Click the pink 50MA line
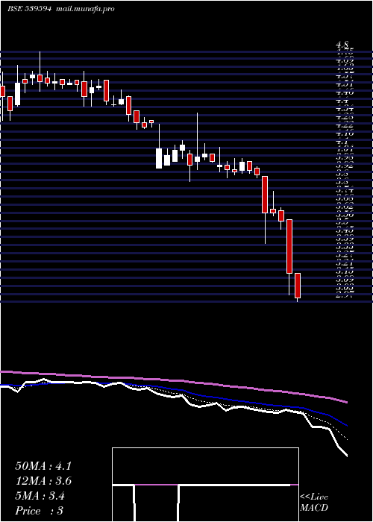373x522 pixels. [x=174, y=380]
